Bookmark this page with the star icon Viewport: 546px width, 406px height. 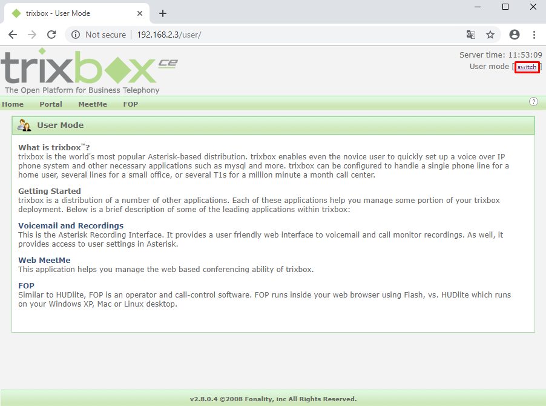tap(490, 35)
